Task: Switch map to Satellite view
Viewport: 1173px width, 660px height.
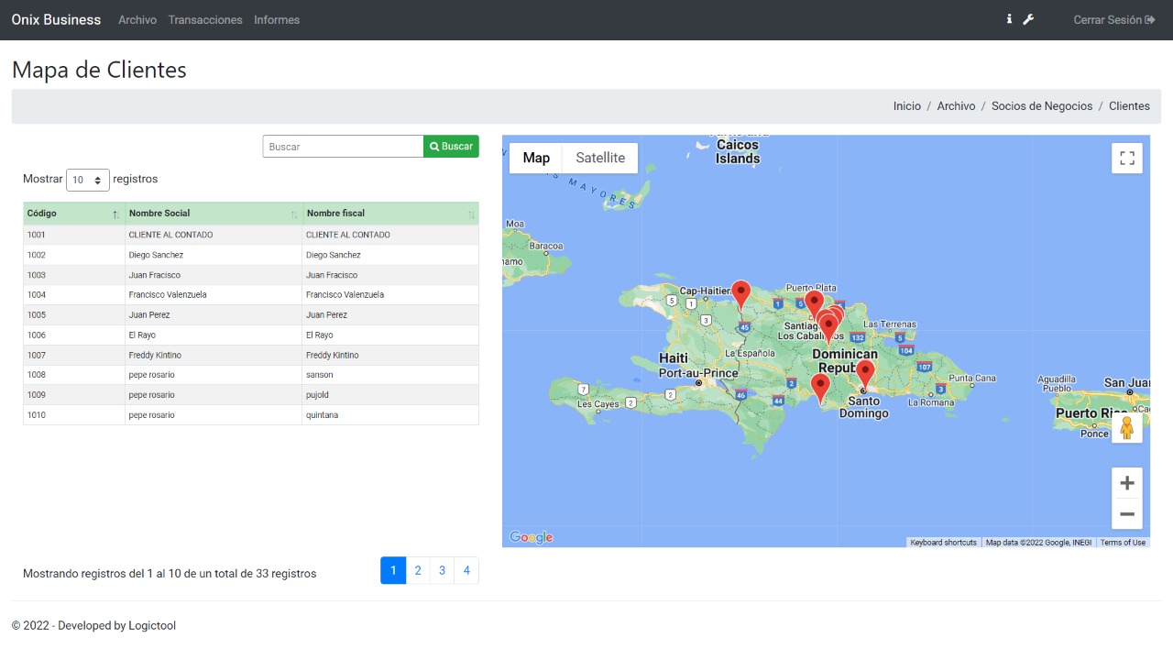Action: pos(600,158)
